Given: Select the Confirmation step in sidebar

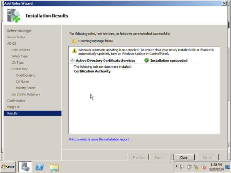Looking at the screenshot, I should click(16, 100).
